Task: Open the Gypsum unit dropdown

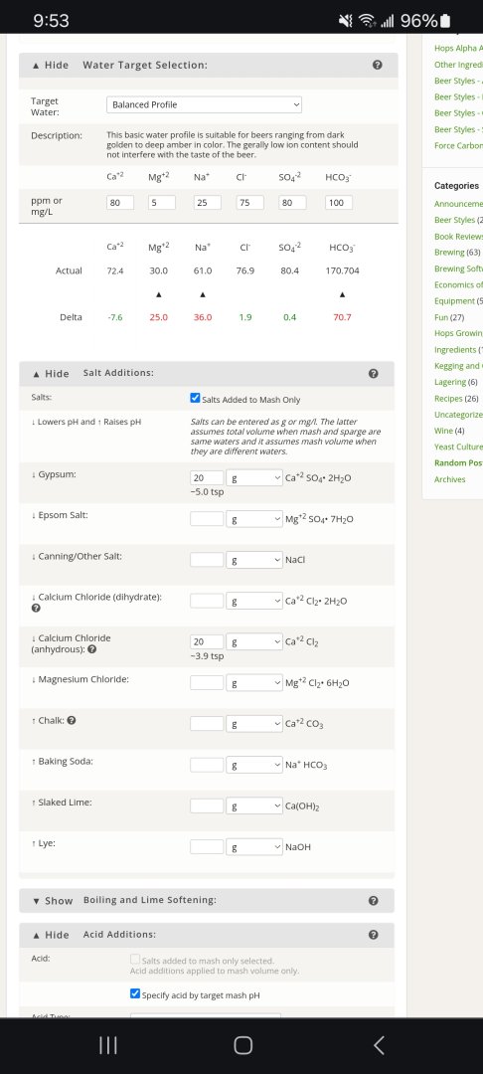Action: point(254,477)
